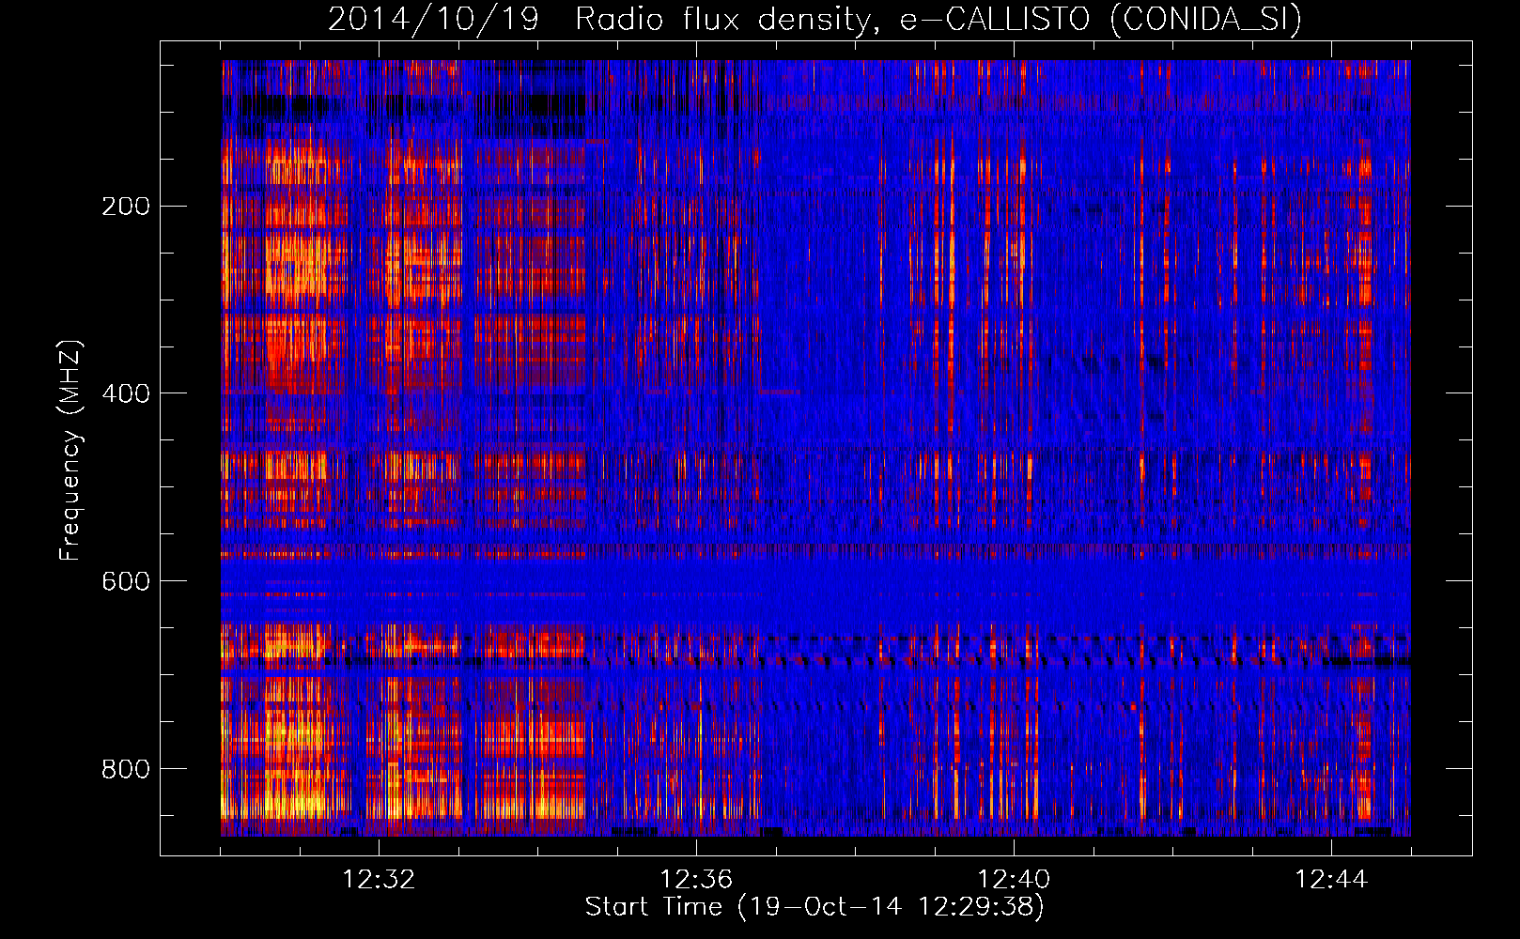The image size is (1520, 939).
Task: Click the 'Frequency (MHZ)' axis label
Action: click(70, 451)
